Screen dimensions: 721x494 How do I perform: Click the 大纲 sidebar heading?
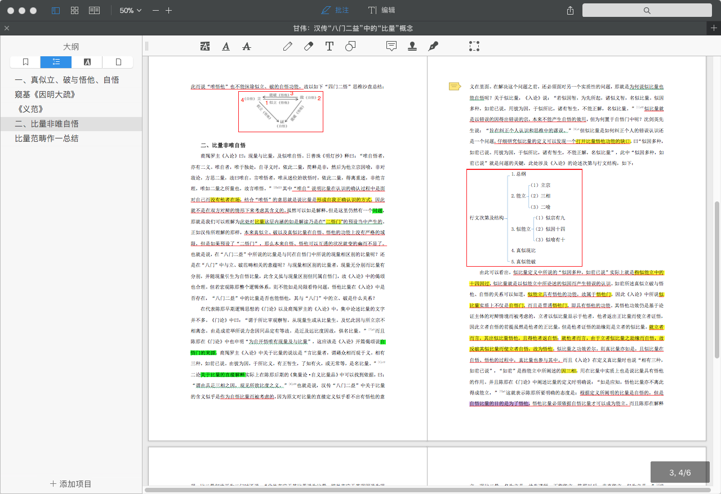click(71, 47)
